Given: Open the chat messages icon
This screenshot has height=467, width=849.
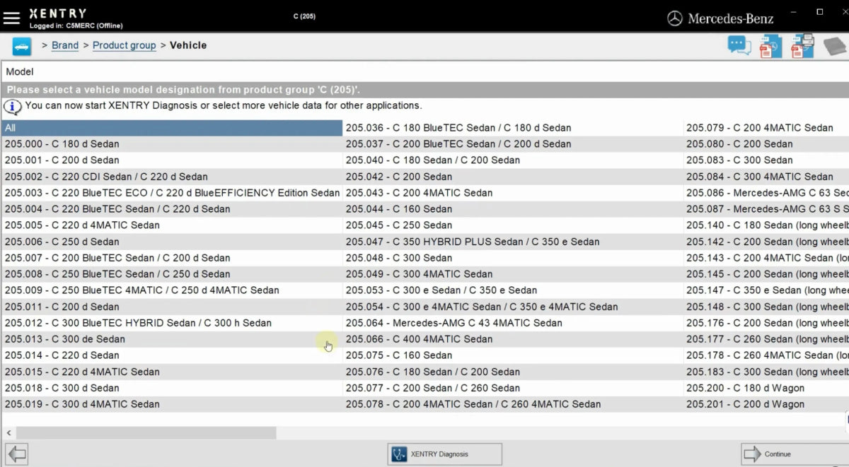Looking at the screenshot, I should click(739, 45).
